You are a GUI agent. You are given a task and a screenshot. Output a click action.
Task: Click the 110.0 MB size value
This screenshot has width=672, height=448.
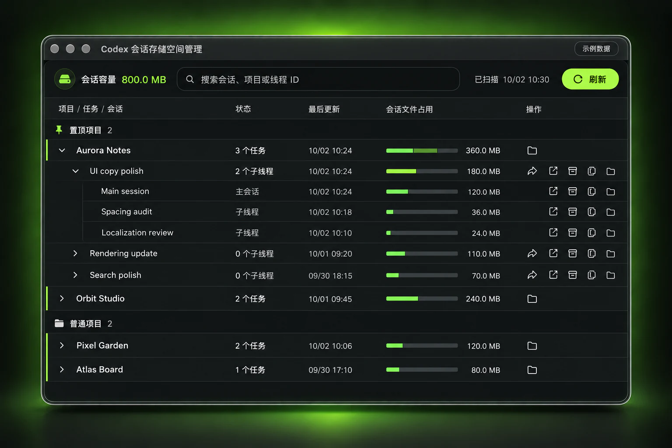[x=484, y=254]
